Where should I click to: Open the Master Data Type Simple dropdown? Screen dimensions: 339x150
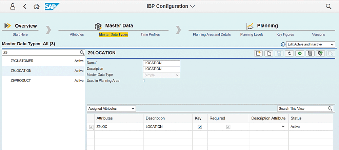tap(161, 75)
